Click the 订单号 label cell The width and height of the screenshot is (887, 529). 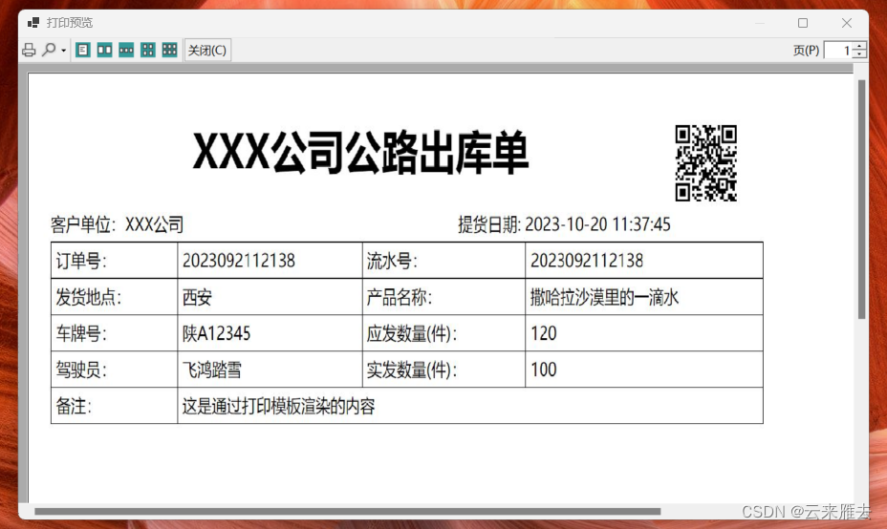pyautogui.click(x=115, y=261)
